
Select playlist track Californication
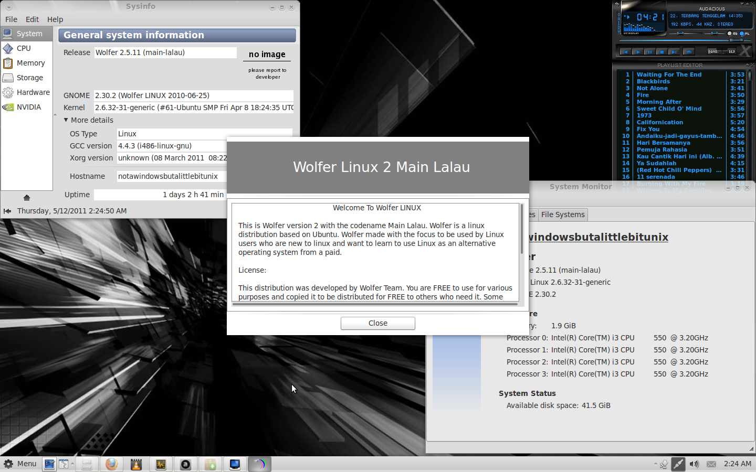tap(660, 122)
